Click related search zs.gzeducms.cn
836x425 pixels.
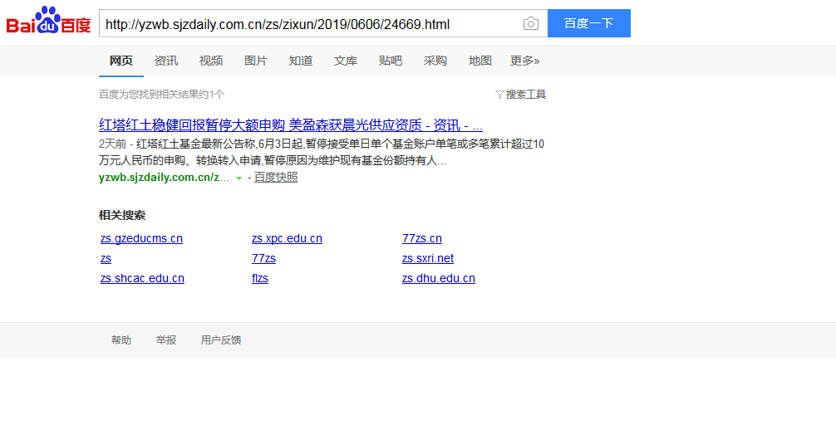[x=141, y=238]
